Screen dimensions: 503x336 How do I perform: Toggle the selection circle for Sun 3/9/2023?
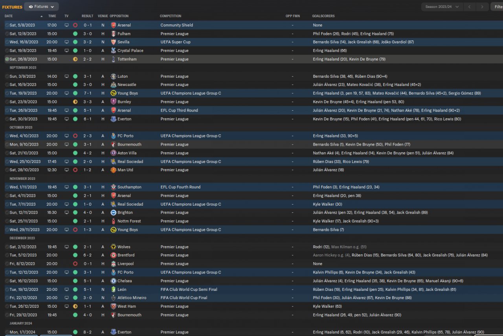[7, 77]
